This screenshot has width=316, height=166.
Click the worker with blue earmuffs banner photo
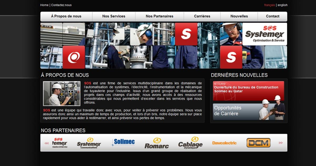click(x=141, y=34)
